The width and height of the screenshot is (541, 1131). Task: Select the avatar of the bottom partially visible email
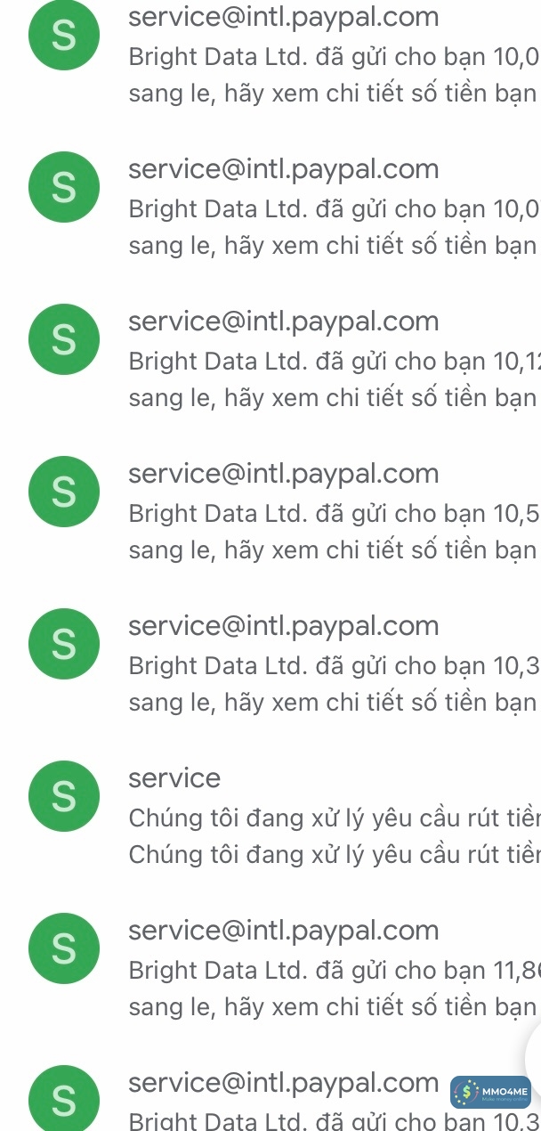64,1098
